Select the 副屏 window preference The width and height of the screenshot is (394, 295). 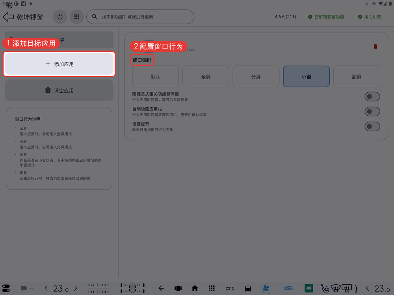357,77
